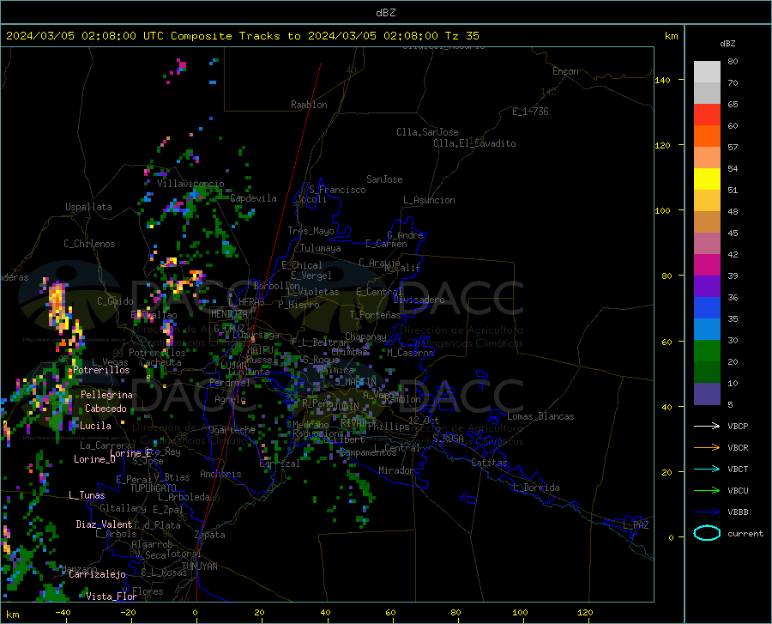Click the TUPUNGATO label
The height and width of the screenshot is (624, 772).
click(x=154, y=488)
